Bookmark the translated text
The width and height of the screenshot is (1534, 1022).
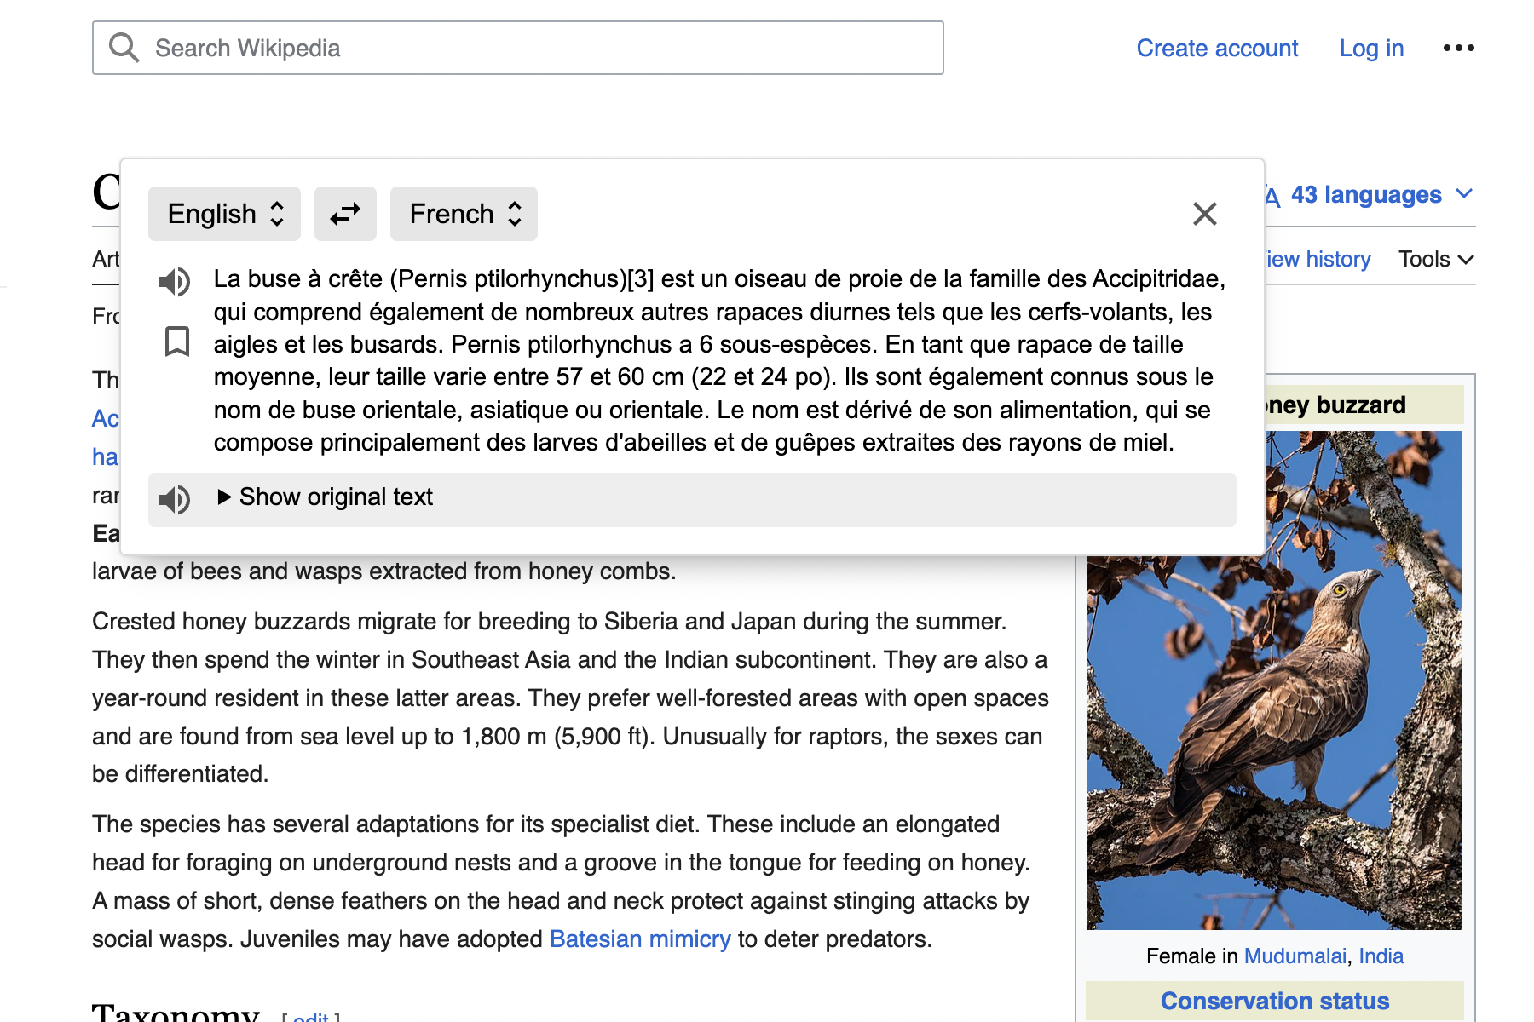tap(176, 342)
